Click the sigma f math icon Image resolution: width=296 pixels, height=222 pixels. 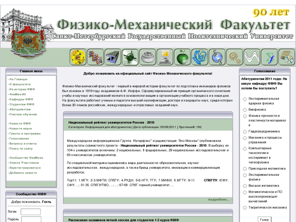tap(269, 57)
